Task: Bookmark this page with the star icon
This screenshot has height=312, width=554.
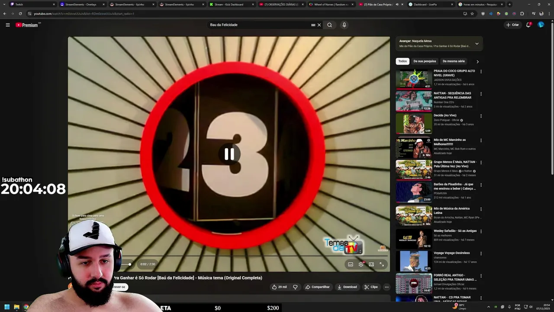Action: pyautogui.click(x=472, y=13)
